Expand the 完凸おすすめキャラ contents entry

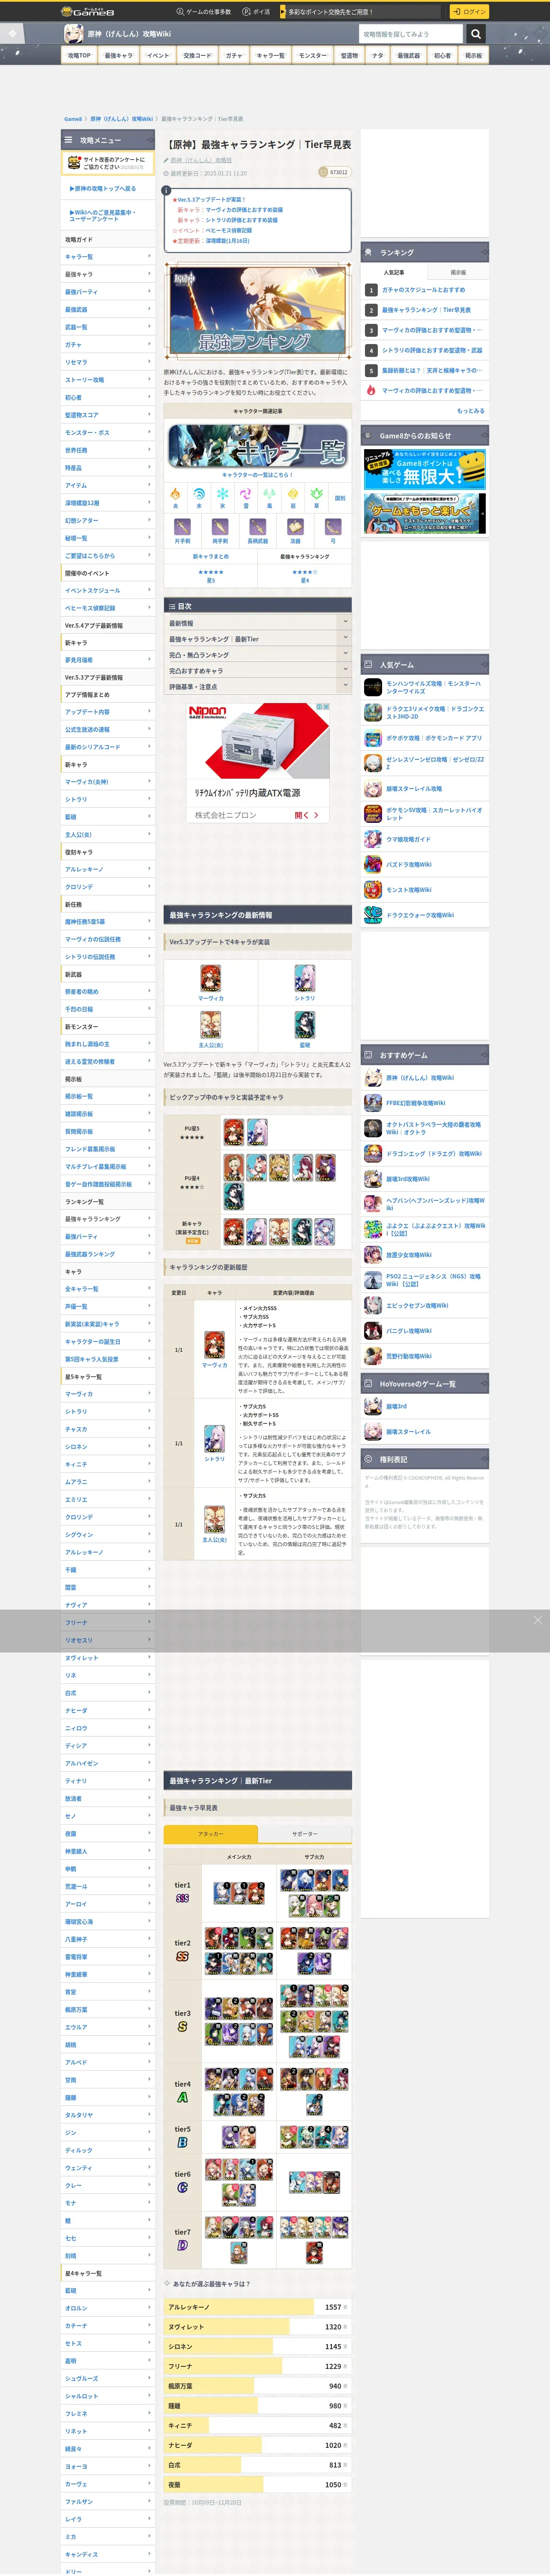pyautogui.click(x=257, y=671)
